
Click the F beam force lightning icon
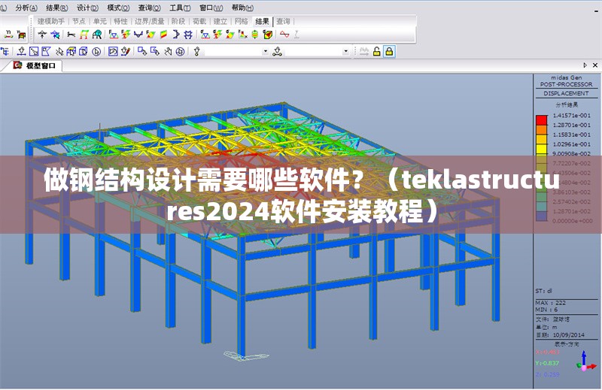pyautogui.click(x=126, y=35)
